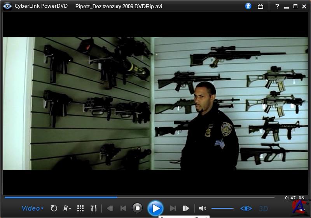Screen dimensions: 311x218
Task: Adjust the volume slider
Action: (x=222, y=209)
